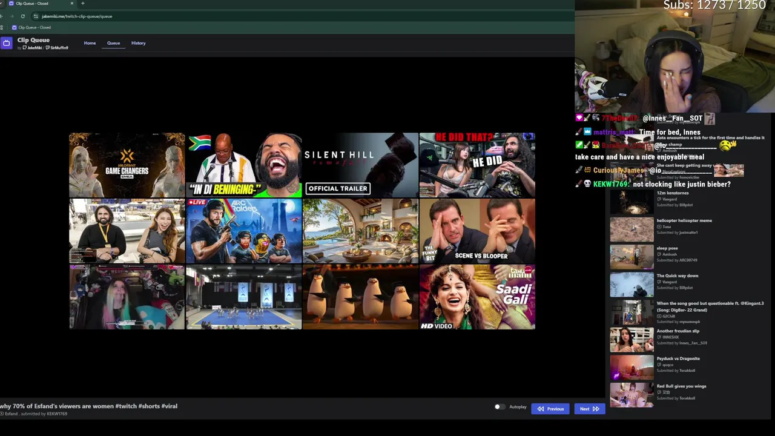This screenshot has width=775, height=436.
Task: Click the 'Ambush' channel under sleep pose
Action: coord(669,254)
